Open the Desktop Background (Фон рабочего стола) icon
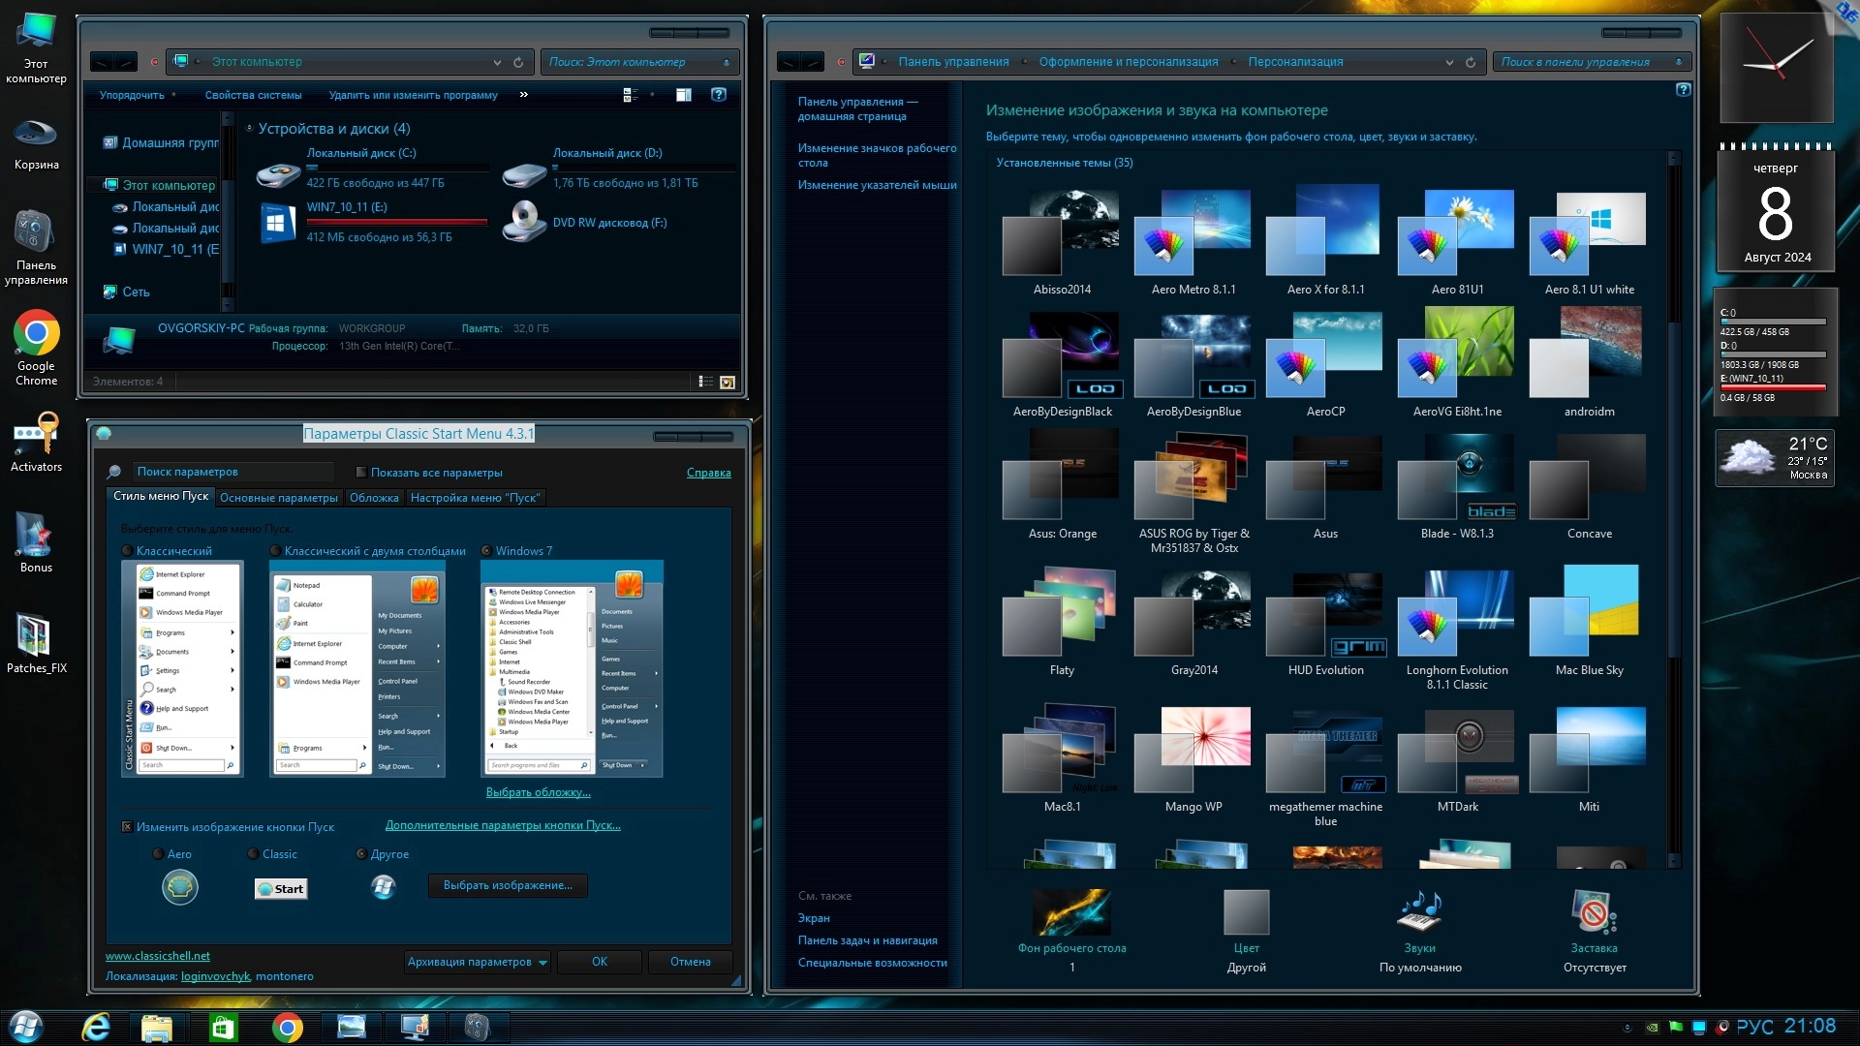 pyautogui.click(x=1071, y=913)
